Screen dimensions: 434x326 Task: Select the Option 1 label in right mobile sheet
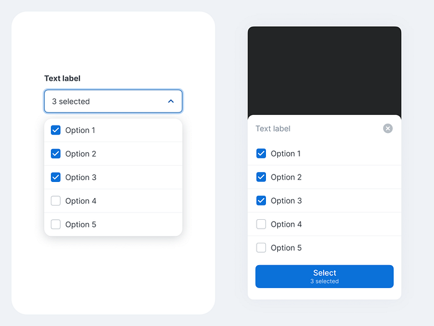point(286,153)
